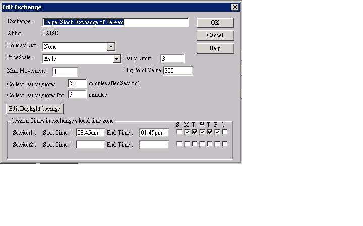The width and height of the screenshot is (363, 226).
Task: Click the PriceScale combo box showing As Is
Action: pyautogui.click(x=82, y=59)
